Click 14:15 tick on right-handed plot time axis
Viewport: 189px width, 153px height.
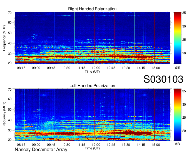141,68
